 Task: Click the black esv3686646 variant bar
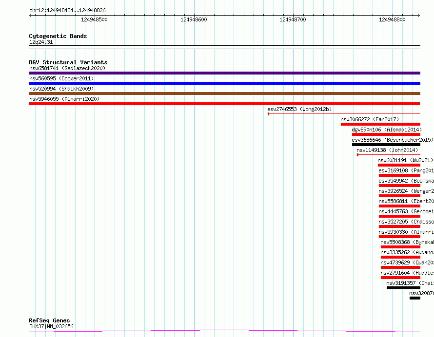coord(386,145)
